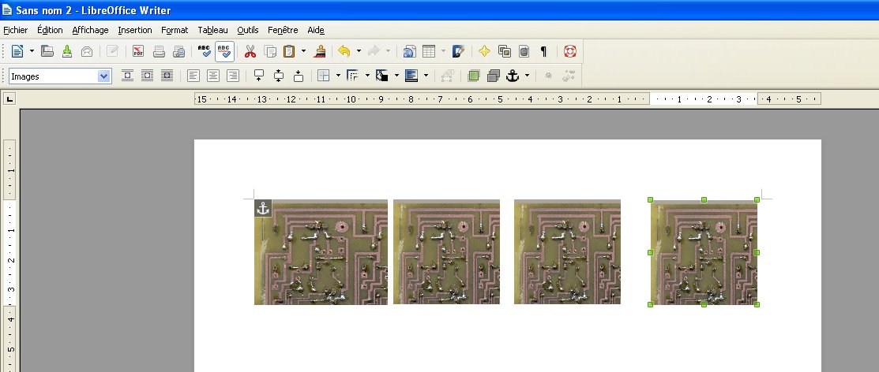Expand the Border Color dropdown arrow

[396, 76]
